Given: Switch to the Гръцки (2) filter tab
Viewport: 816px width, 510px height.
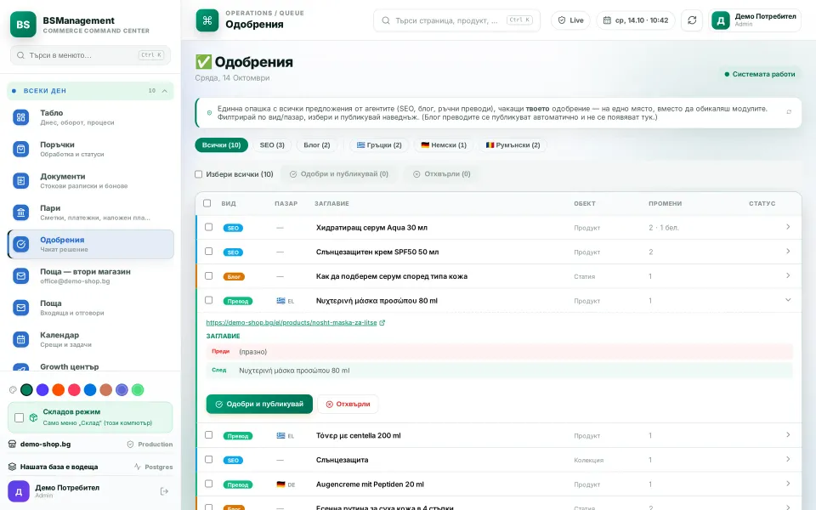Looking at the screenshot, I should coord(379,145).
